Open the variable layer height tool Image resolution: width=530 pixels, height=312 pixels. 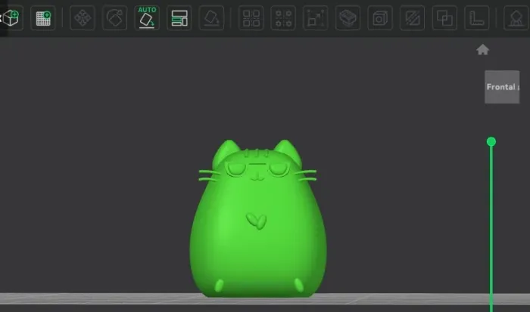point(348,18)
